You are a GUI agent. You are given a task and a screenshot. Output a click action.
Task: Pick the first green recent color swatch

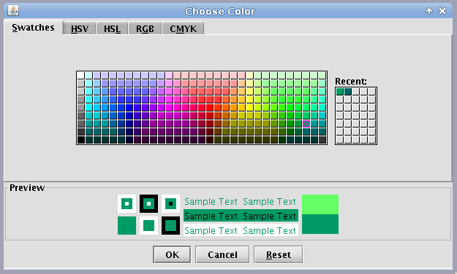pyautogui.click(x=339, y=92)
